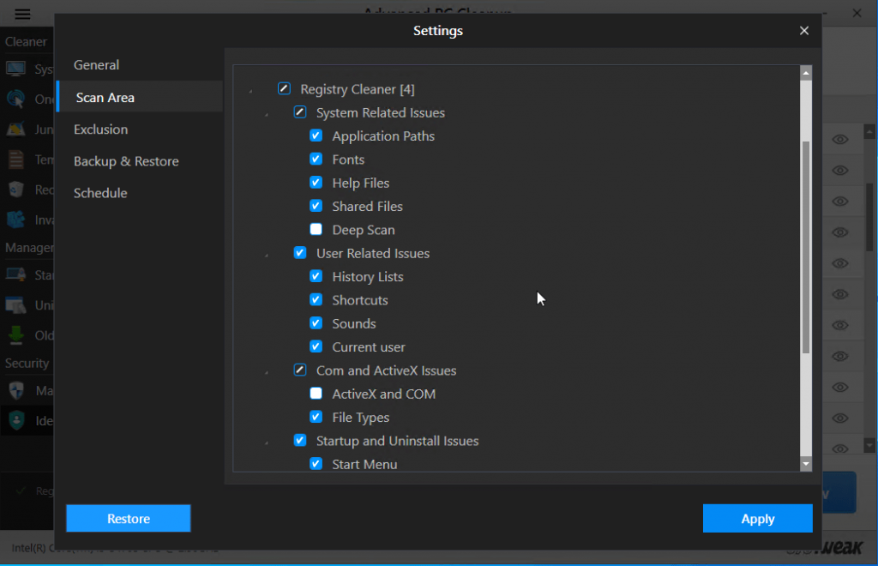
Task: Click the Registry Cleaner [4] label
Action: point(358,89)
